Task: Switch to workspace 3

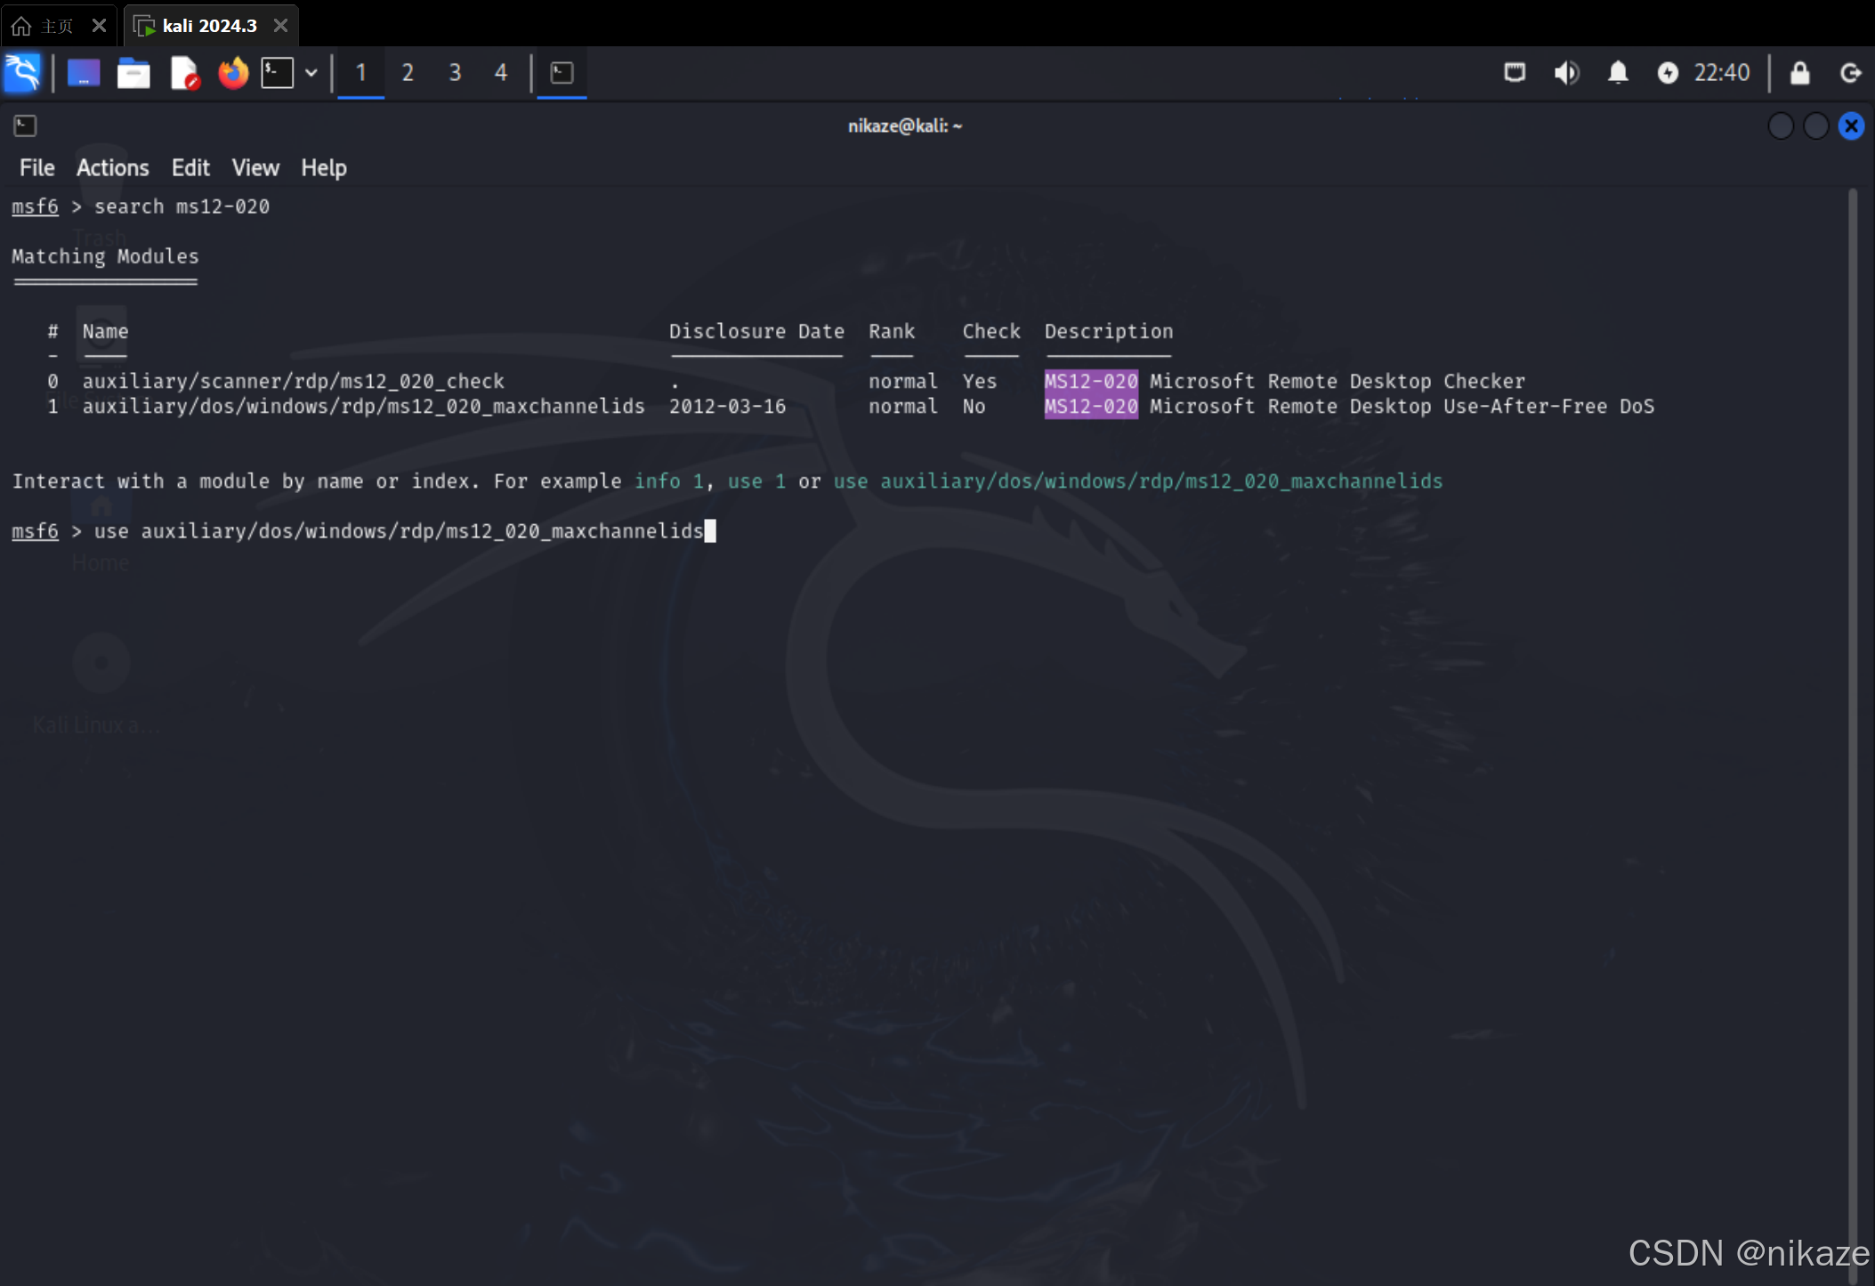Action: [455, 72]
